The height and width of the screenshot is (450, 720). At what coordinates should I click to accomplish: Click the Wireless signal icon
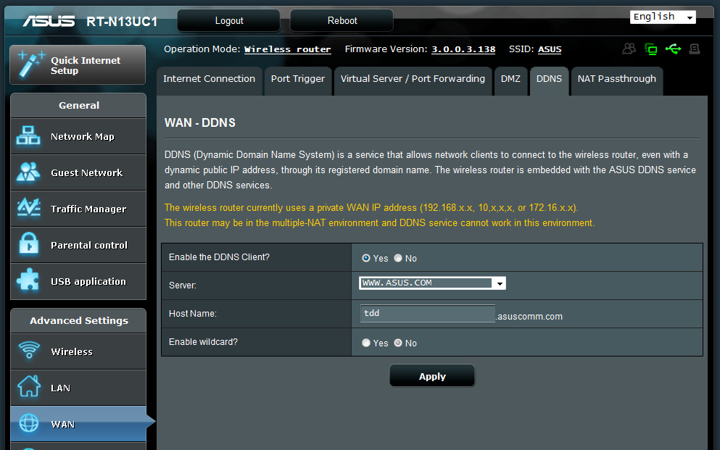30,350
